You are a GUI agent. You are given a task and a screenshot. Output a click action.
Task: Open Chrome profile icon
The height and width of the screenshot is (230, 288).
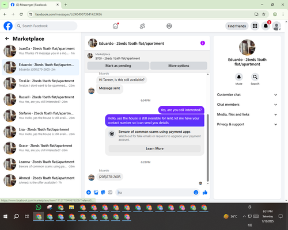click(275, 14)
